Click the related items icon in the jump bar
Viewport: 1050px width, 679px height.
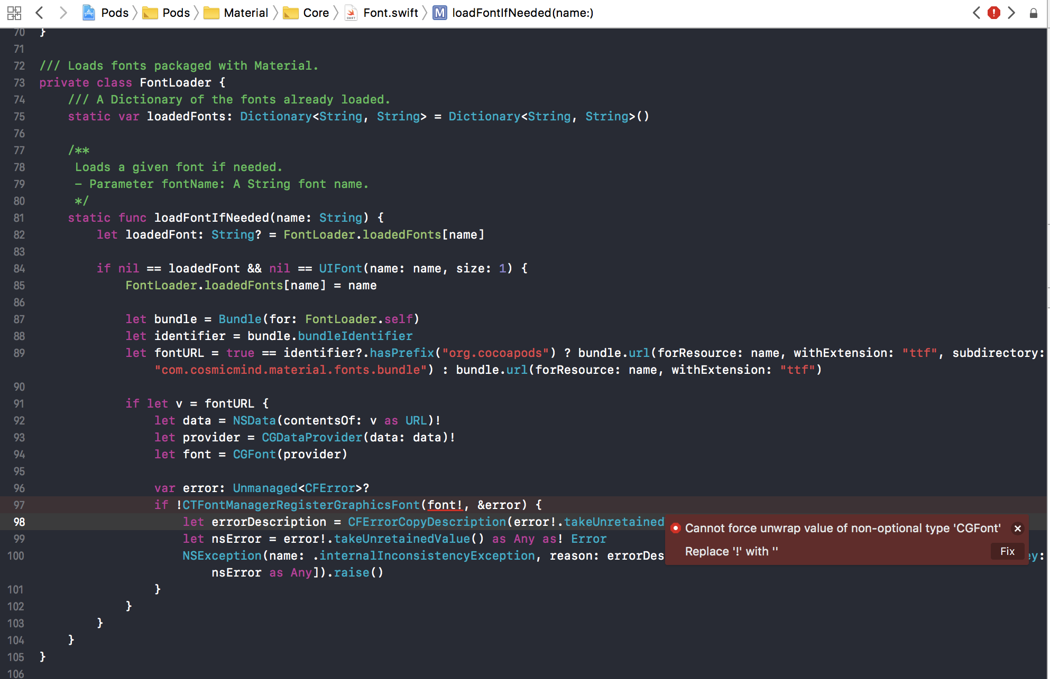coord(14,13)
